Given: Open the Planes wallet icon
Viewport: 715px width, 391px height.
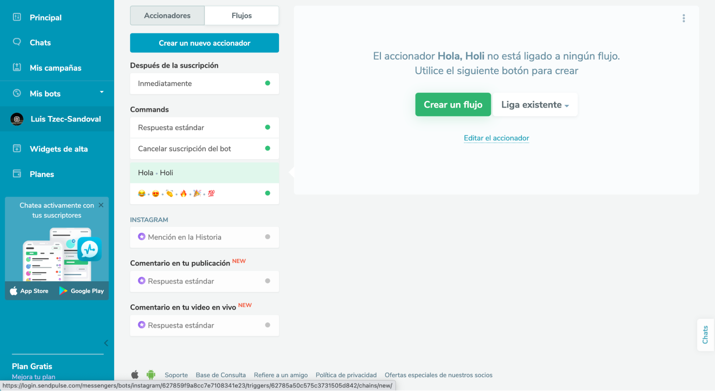Looking at the screenshot, I should click(17, 174).
